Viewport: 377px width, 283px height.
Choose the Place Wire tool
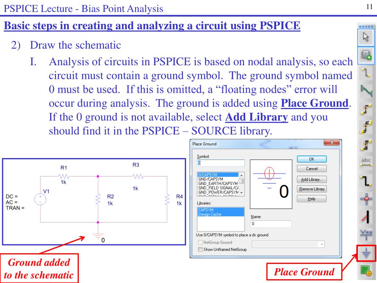(366, 73)
